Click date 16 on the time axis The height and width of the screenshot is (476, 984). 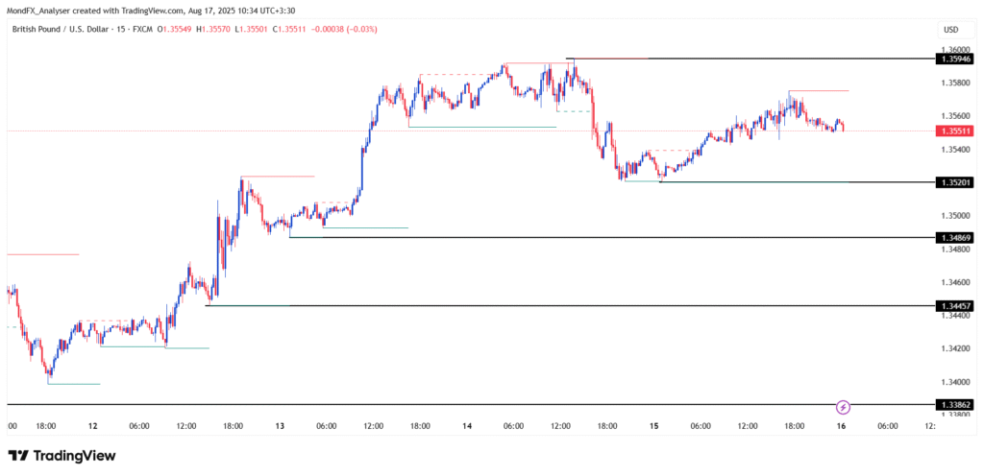click(x=842, y=425)
